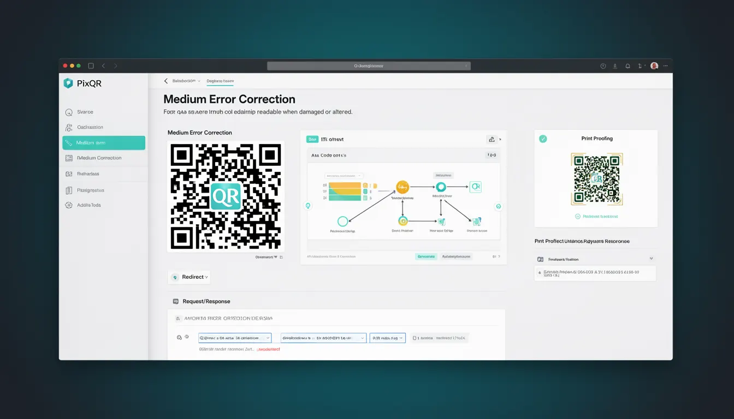The width and height of the screenshot is (734, 419).
Task: Select the orange bar in the mini chart
Action: 345,185
